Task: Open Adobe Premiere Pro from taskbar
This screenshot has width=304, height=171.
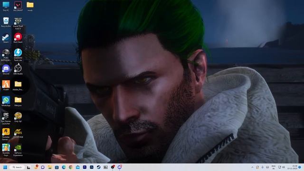Action: (x=85, y=167)
